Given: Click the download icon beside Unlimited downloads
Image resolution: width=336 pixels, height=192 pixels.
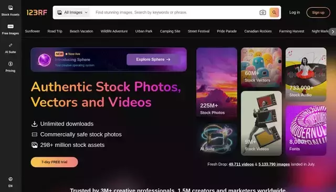Looking at the screenshot, I should click(34, 124).
